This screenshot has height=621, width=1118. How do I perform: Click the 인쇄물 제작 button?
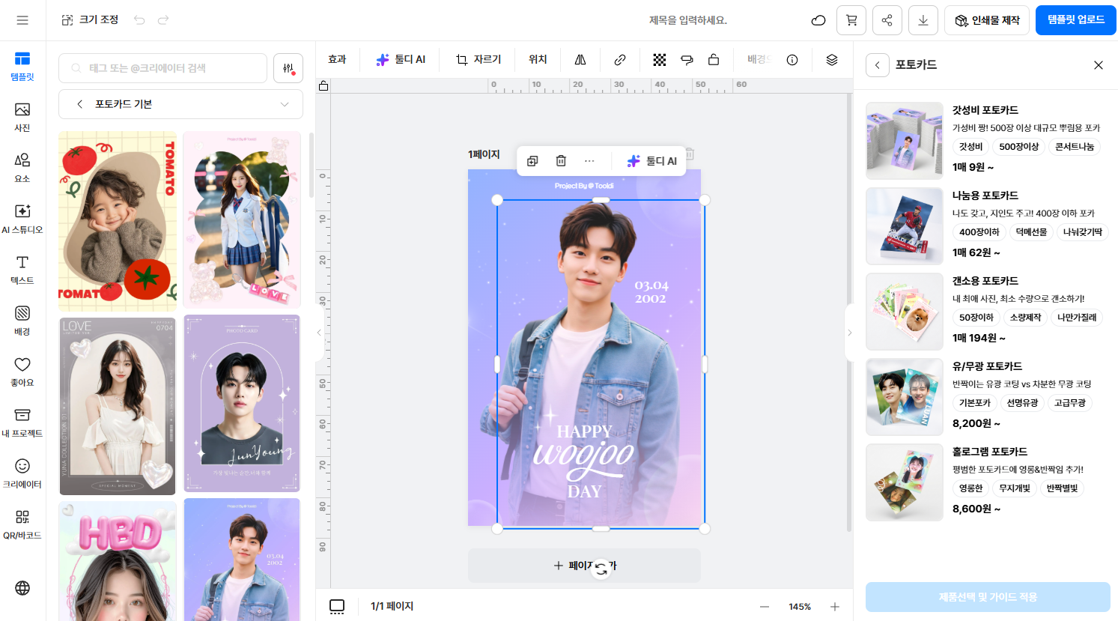[987, 20]
